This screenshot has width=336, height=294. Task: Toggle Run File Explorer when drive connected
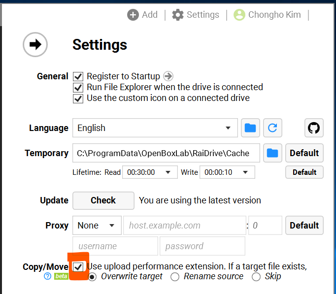coord(78,87)
